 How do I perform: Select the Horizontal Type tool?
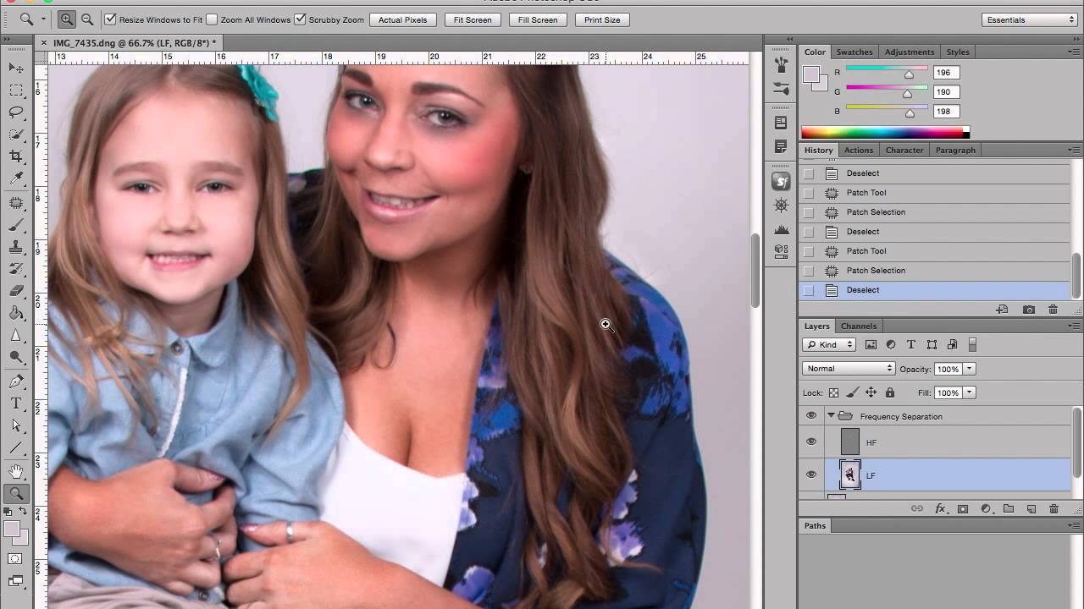pyautogui.click(x=16, y=403)
